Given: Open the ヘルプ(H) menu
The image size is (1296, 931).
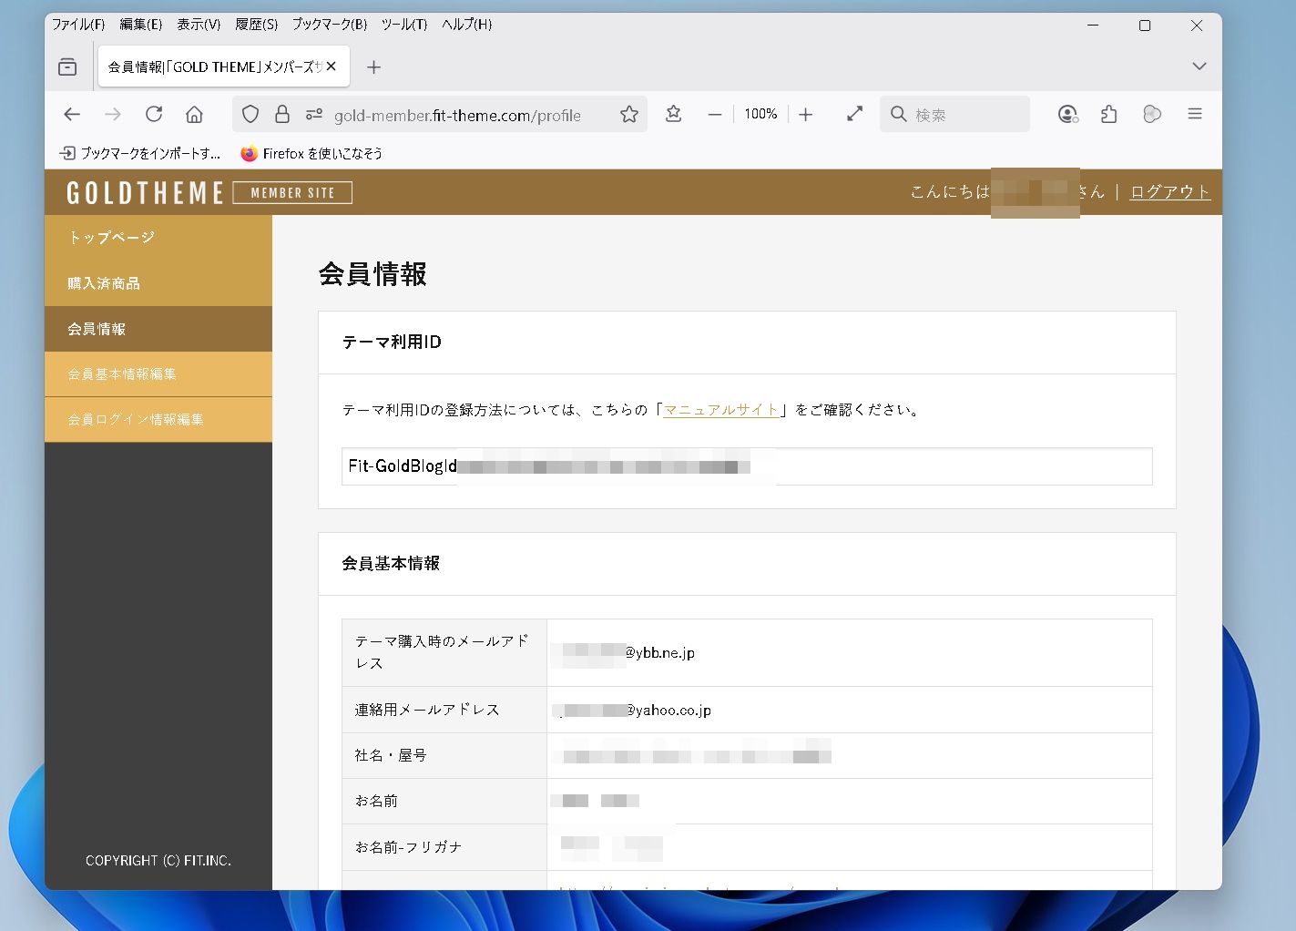Looking at the screenshot, I should tap(467, 25).
